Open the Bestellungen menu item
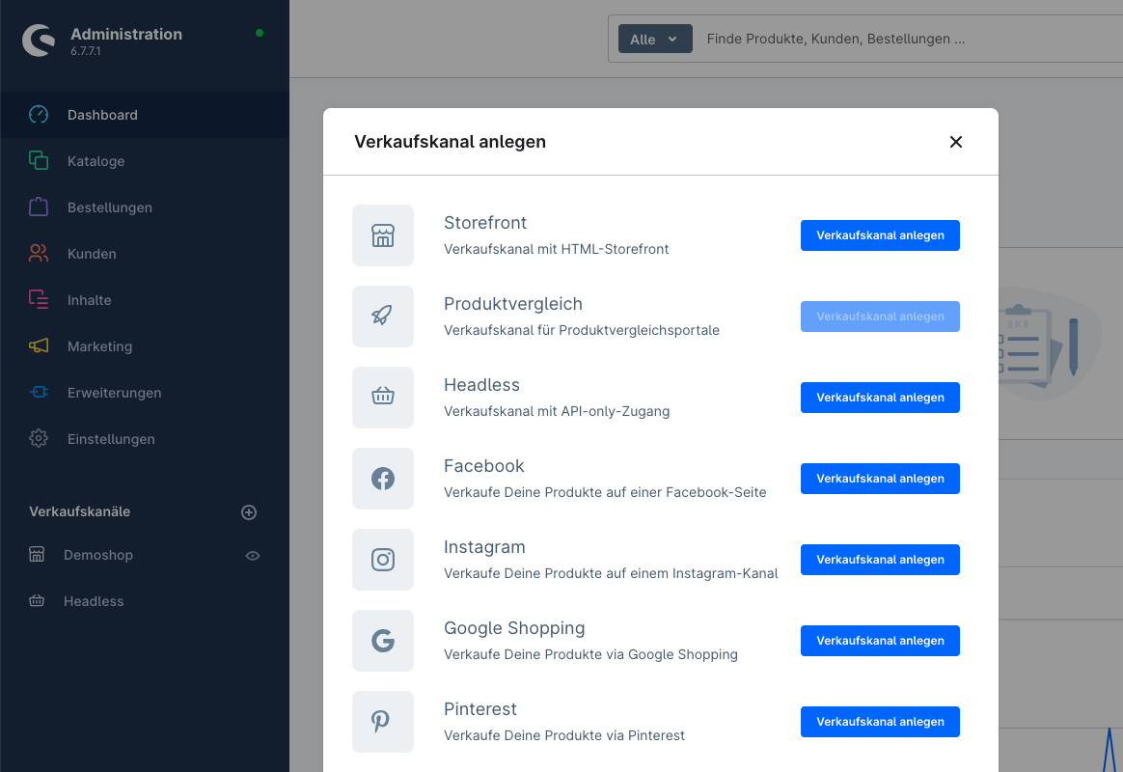Screen dimensions: 1123x772 click(110, 207)
